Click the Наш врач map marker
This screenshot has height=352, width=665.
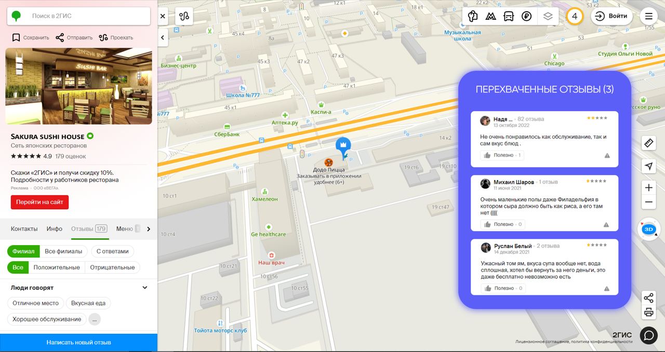tap(271, 255)
